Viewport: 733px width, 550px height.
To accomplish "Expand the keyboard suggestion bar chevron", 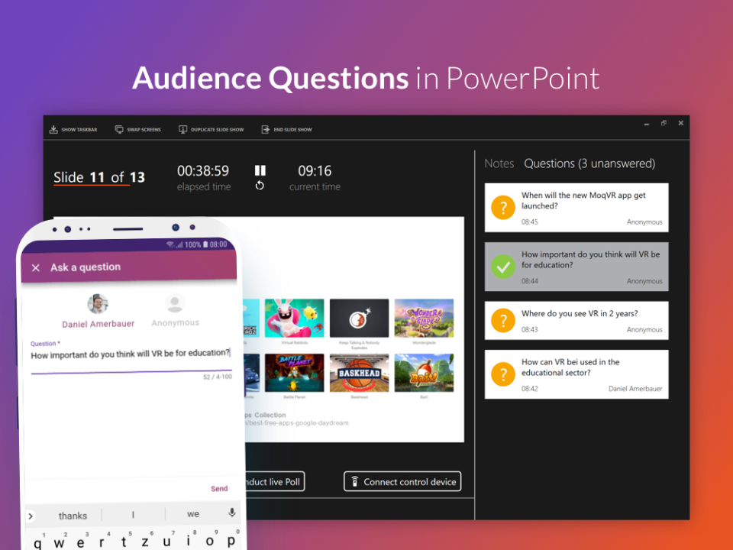I will 31,516.
